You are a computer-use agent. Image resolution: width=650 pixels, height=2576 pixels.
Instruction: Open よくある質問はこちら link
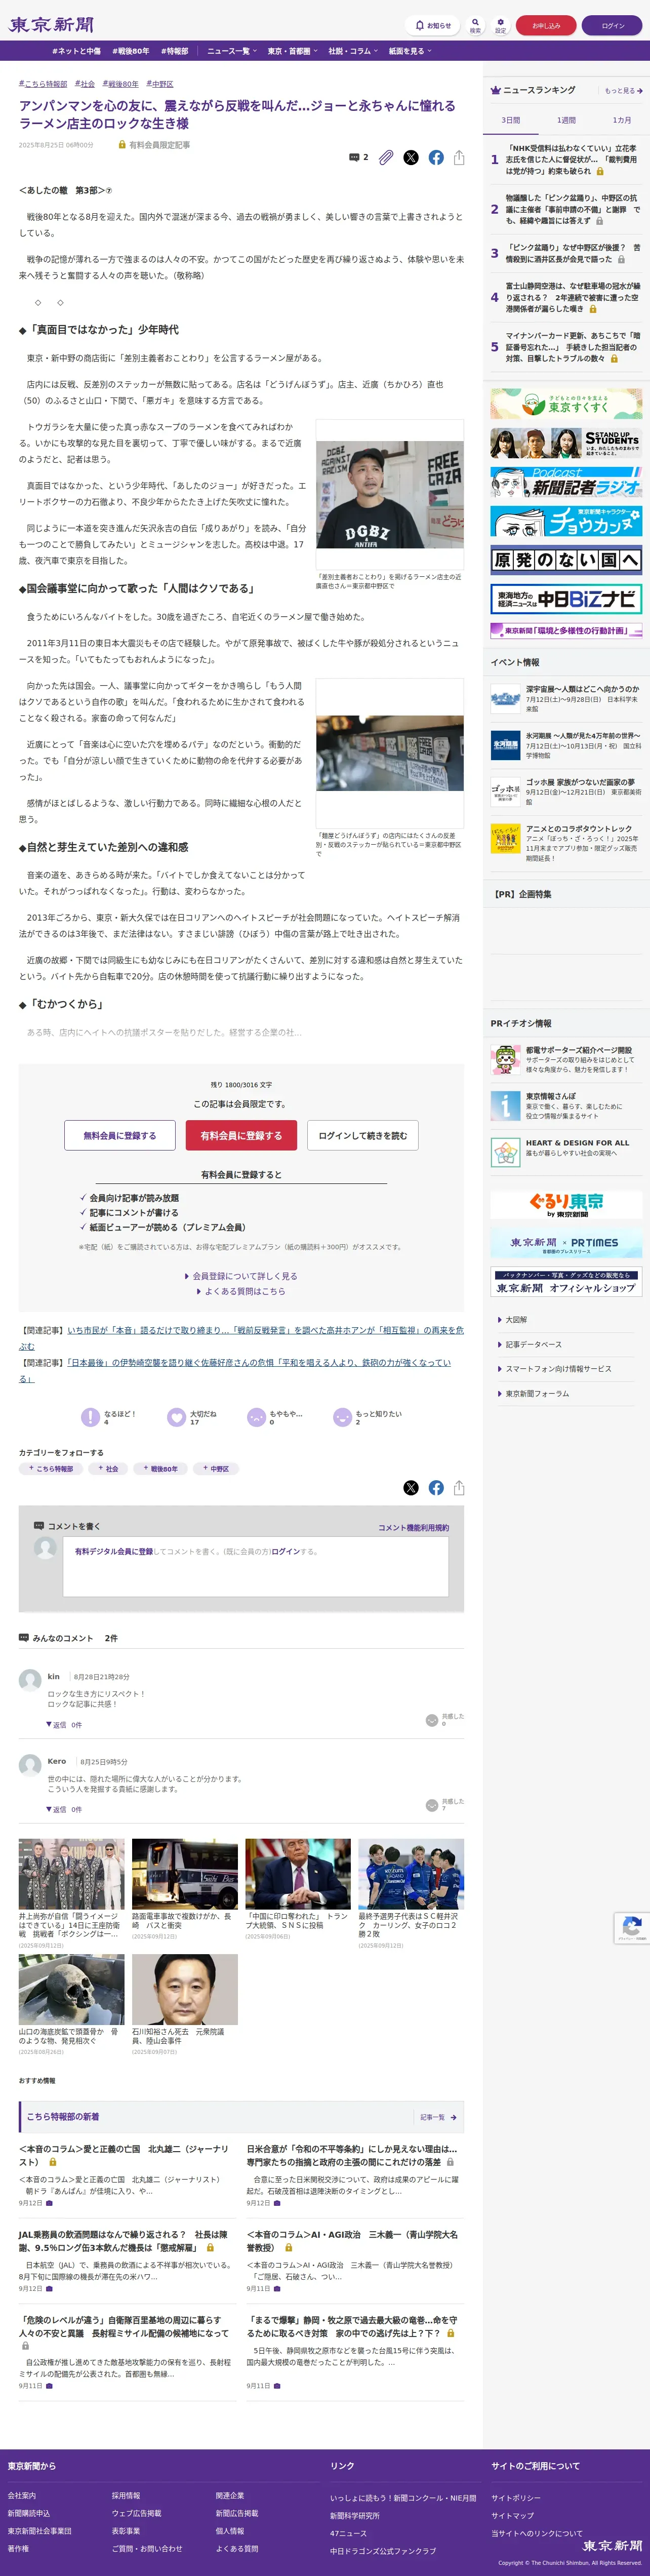coord(241,1291)
